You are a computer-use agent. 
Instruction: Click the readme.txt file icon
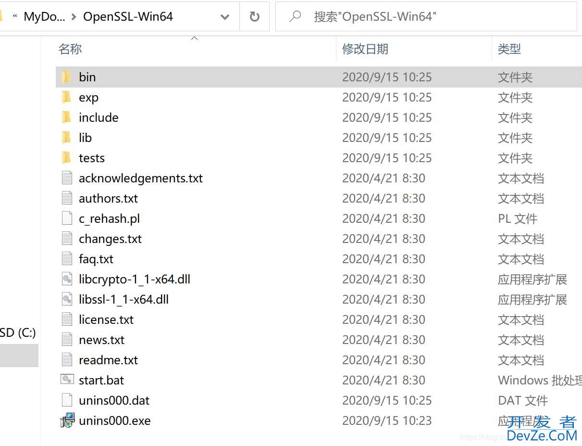(67, 360)
